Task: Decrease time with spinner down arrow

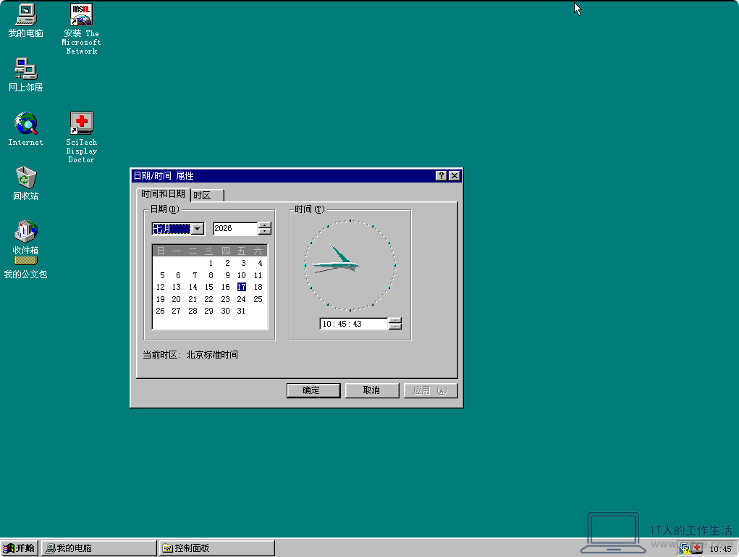Action: coord(395,327)
